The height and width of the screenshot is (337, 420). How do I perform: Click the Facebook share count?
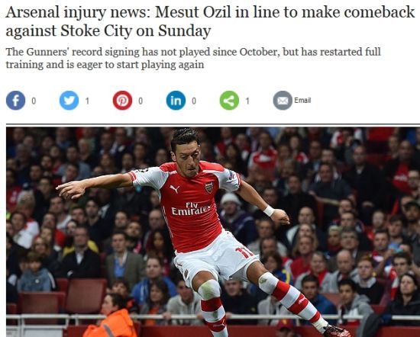34,101
